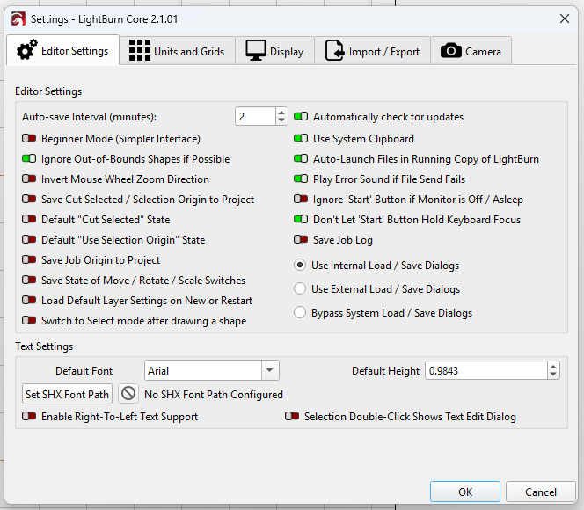Click the file arrow icon on Import / Export tab
Screen dimensions: 584x510
334,50
